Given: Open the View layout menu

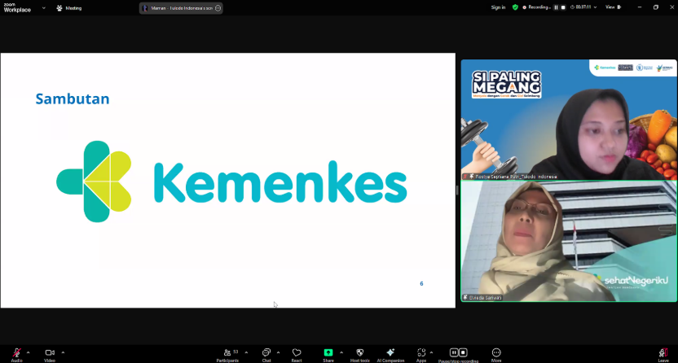Looking at the screenshot, I should [x=613, y=7].
